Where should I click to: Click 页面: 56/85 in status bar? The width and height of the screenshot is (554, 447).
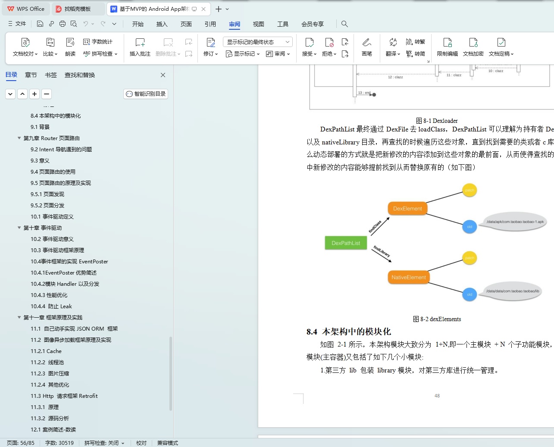tap(21, 443)
